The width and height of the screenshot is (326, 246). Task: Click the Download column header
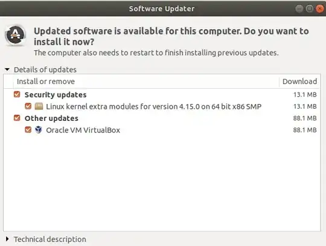point(299,82)
